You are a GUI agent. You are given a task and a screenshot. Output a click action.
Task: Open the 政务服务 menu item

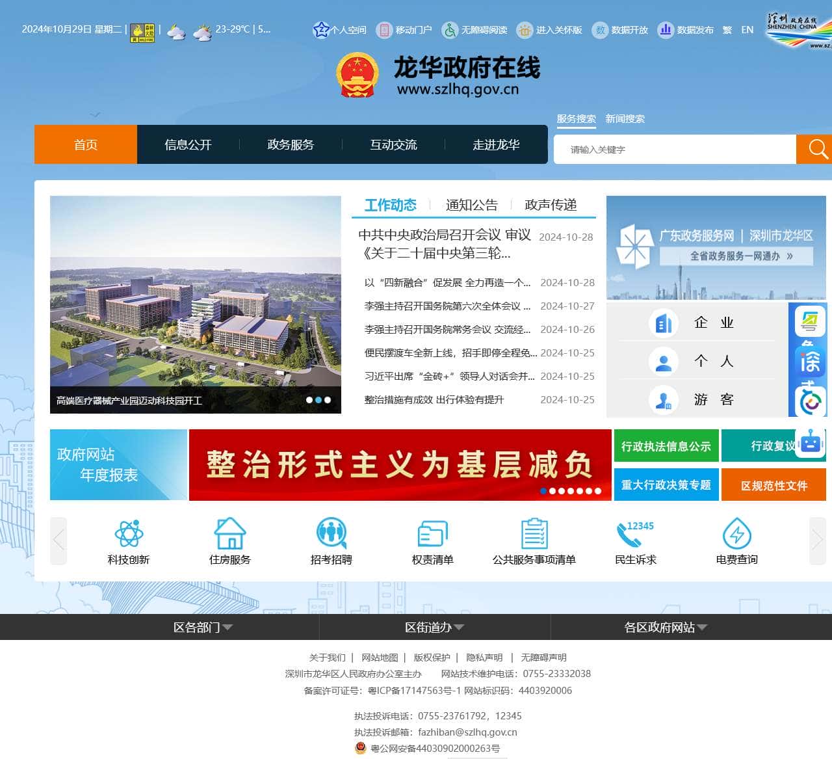tap(290, 145)
